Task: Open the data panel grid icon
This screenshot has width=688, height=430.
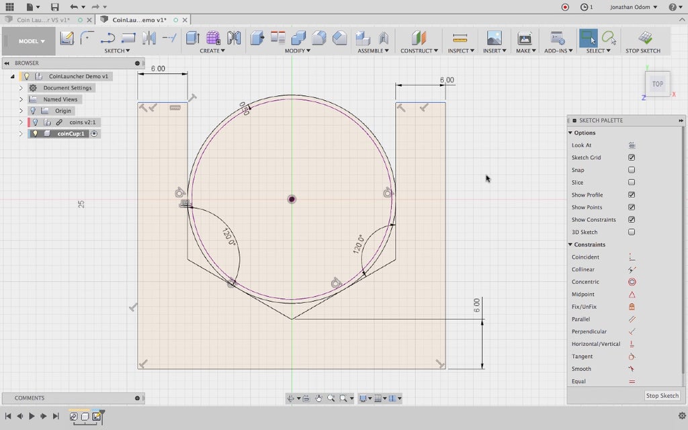Action: pyautogui.click(x=9, y=7)
